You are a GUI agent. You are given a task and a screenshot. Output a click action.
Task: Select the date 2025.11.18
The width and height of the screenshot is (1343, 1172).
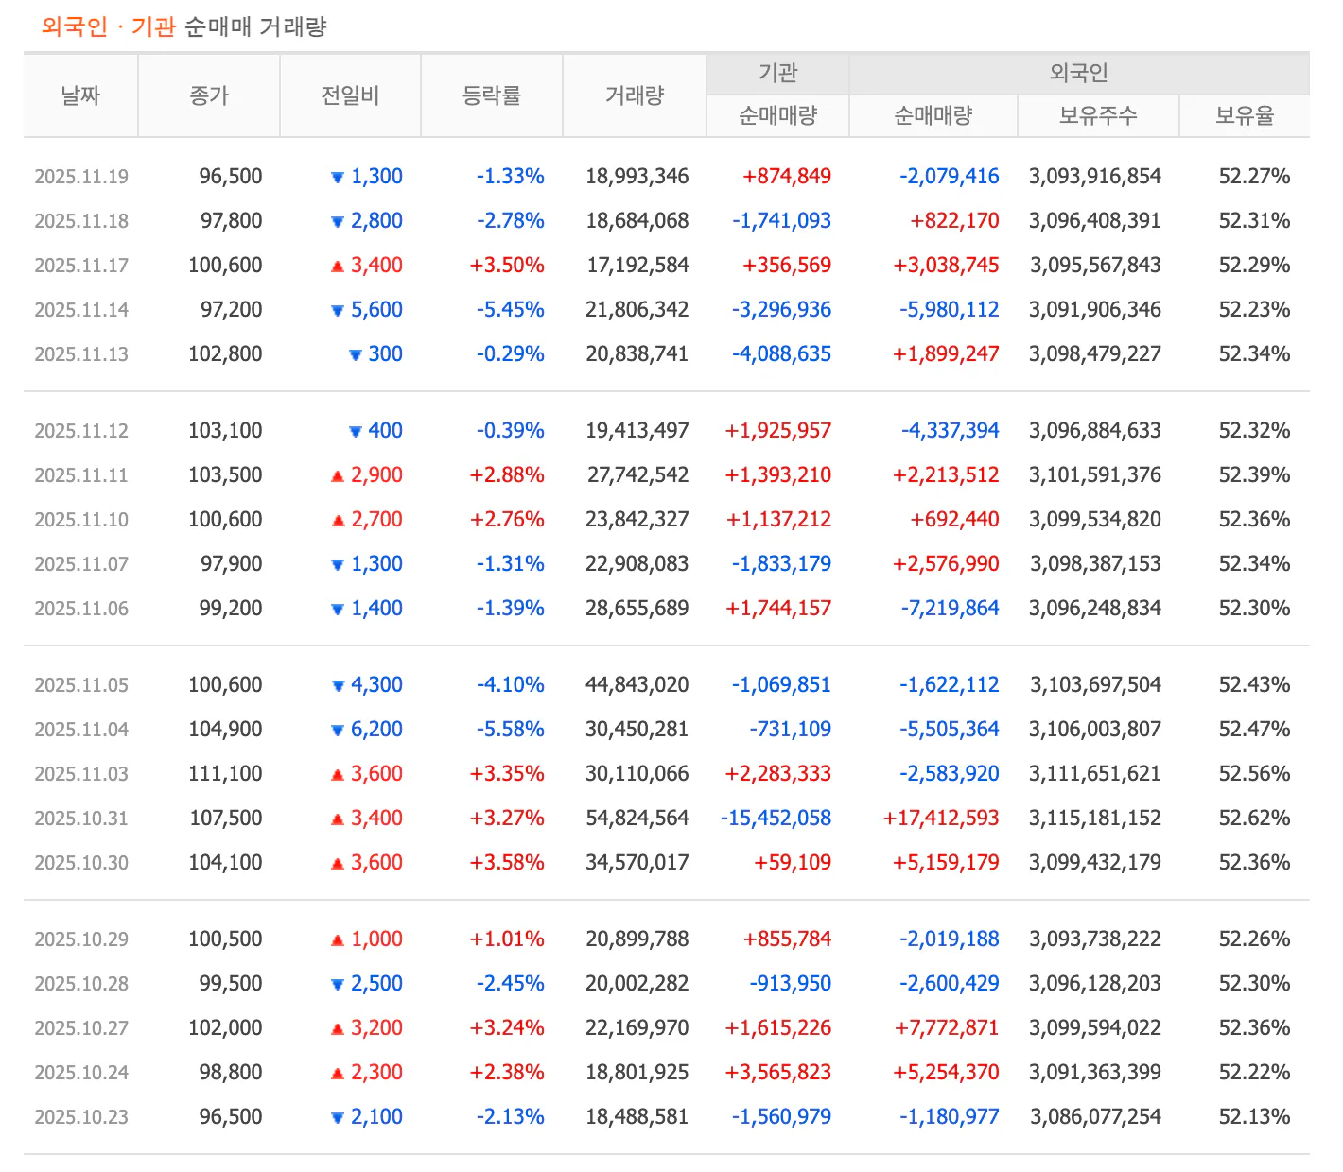pos(81,221)
